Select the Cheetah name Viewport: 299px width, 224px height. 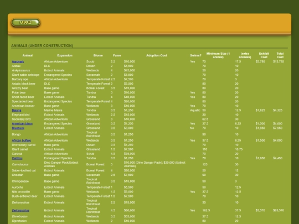pyautogui.click(x=17, y=175)
